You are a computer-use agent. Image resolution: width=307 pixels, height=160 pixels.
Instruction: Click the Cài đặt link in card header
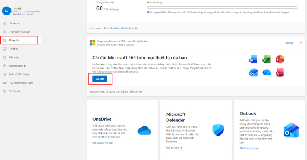tap(289, 42)
